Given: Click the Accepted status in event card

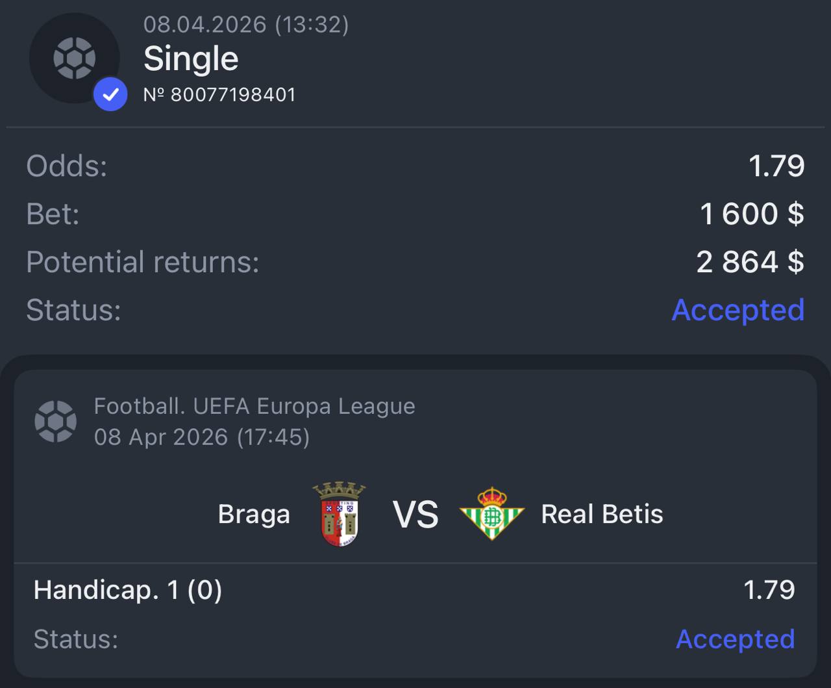Looking at the screenshot, I should tap(736, 639).
